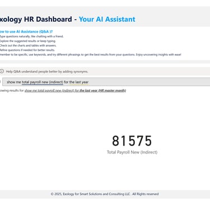
Task: Click the 'Total Payroll New (Indirect)' label
Action: tap(132, 152)
